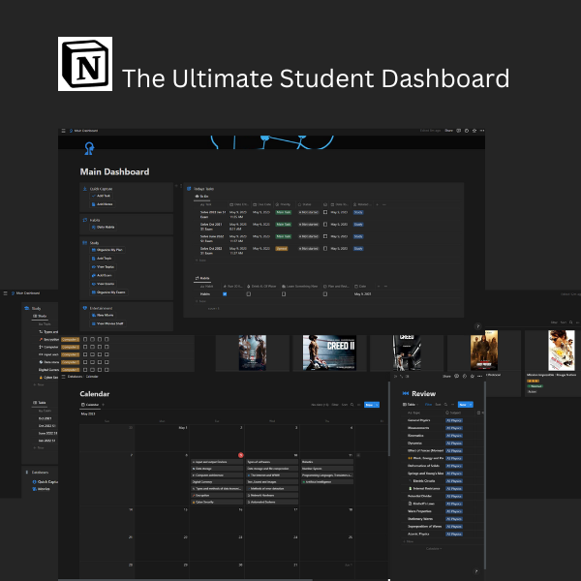Screen dimensions: 581x581
Task: Tick Drink 6L Of Water habit checkbox
Action: 249,293
